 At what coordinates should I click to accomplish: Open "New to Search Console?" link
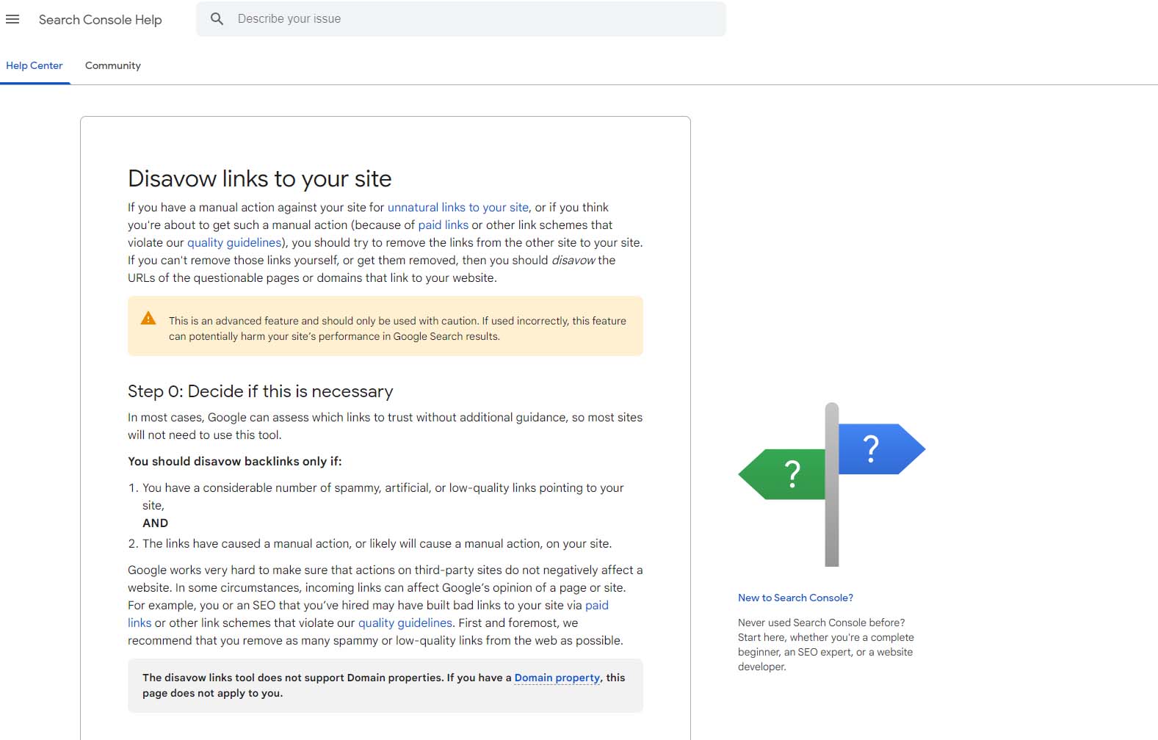(795, 598)
